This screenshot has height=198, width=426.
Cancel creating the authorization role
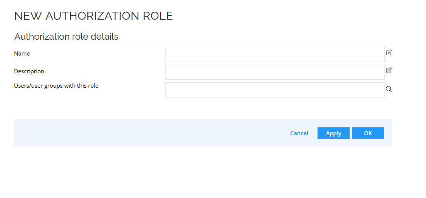(x=299, y=133)
